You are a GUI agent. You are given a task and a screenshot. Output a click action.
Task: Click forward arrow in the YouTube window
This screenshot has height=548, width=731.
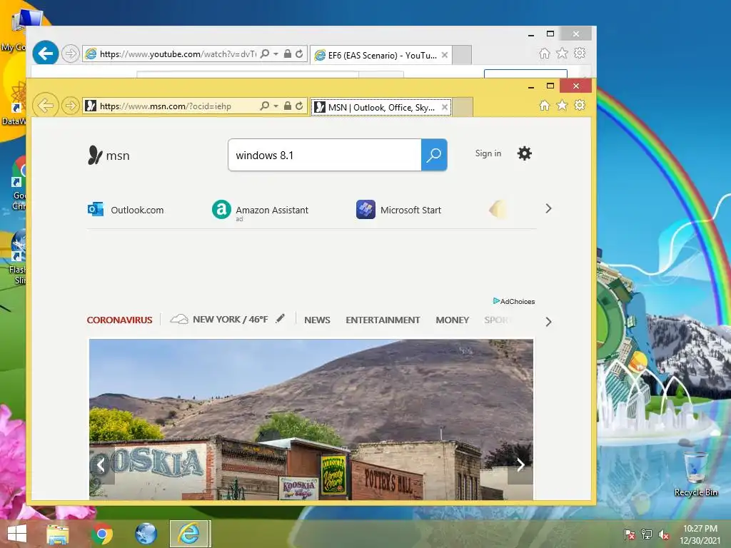(71, 54)
